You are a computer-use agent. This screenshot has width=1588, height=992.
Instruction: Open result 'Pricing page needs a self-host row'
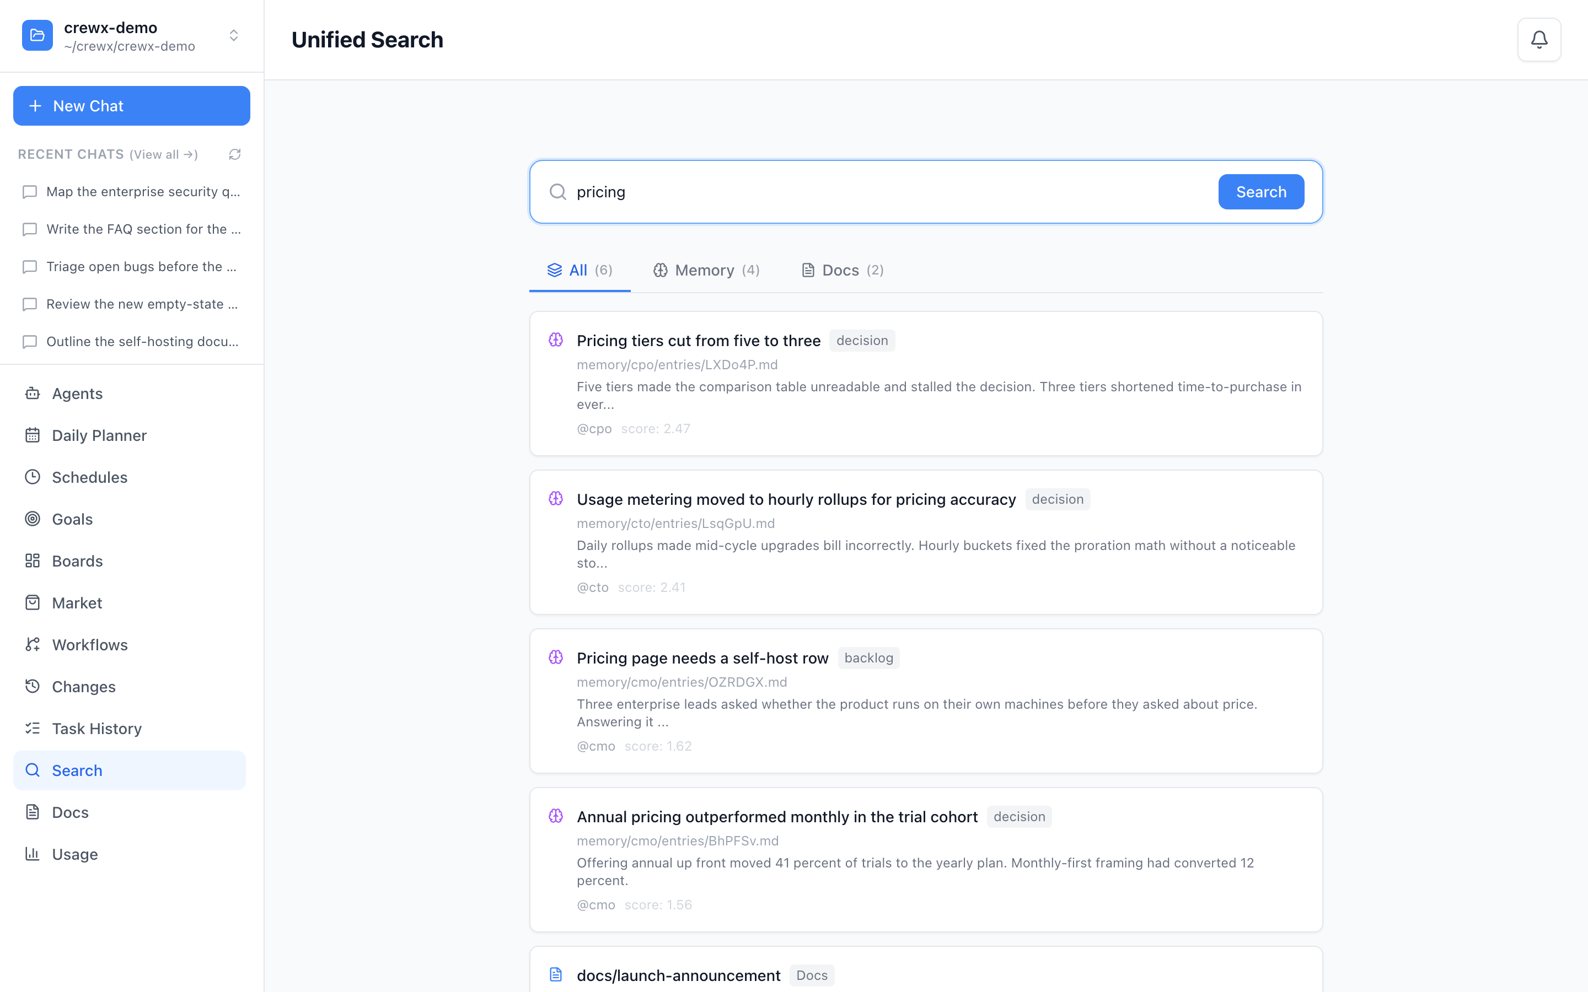pos(702,658)
